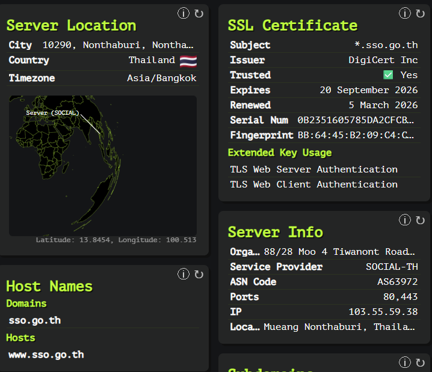Screen dimensions: 432x372
Task: Click the green Trusted checkmark
Action: (x=388, y=75)
